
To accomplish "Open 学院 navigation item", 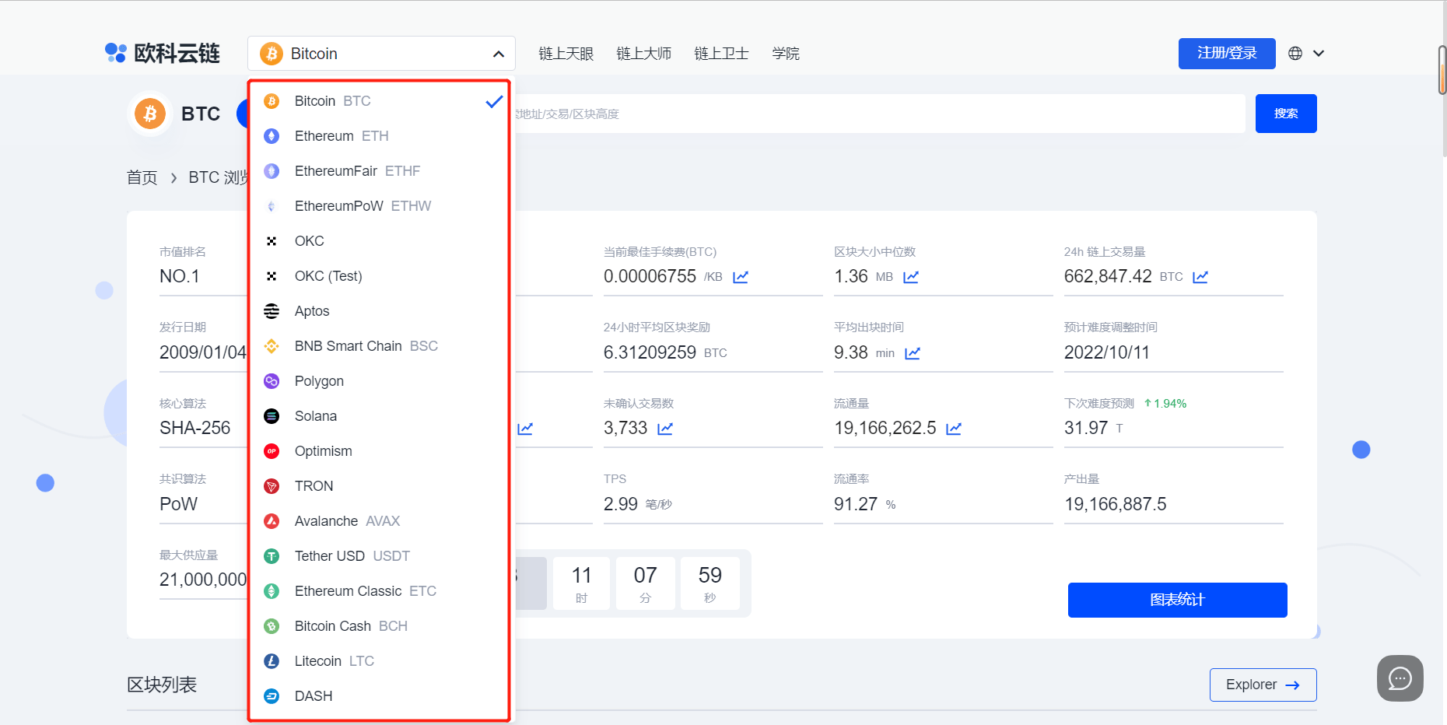I will [x=786, y=54].
